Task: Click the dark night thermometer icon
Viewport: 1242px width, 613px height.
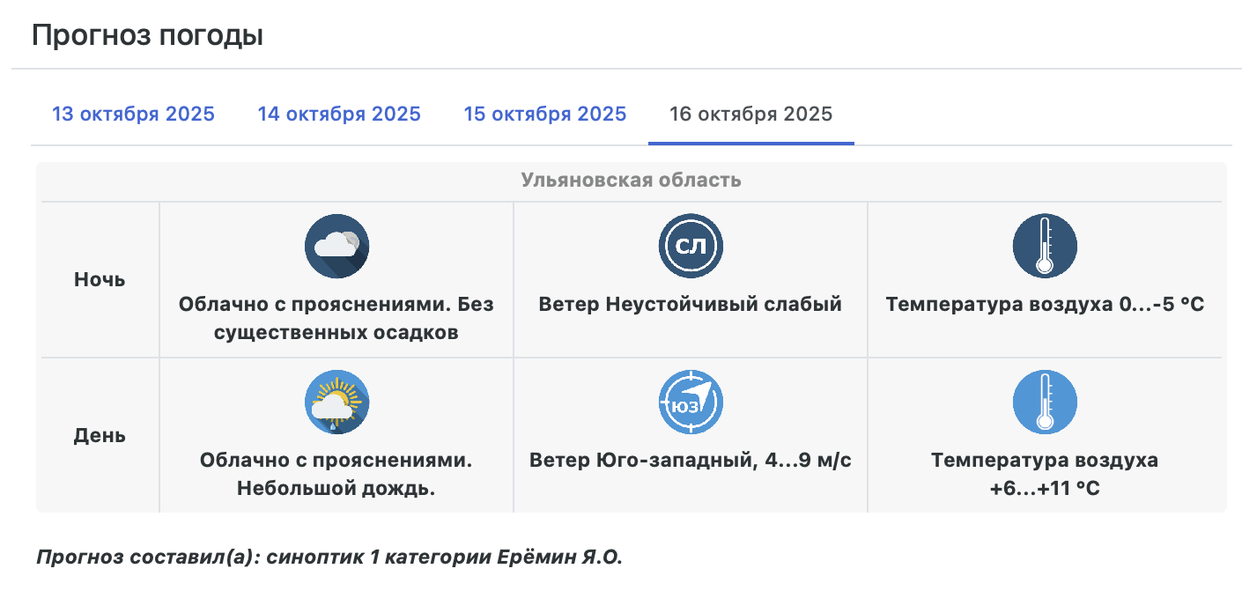Action: click(1045, 246)
